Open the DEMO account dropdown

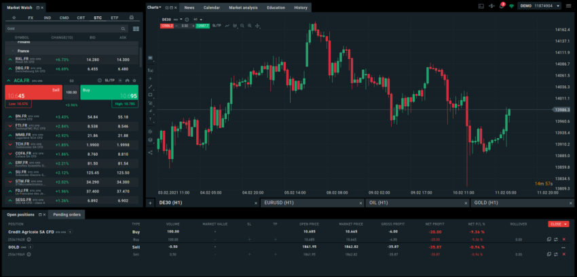click(540, 6)
